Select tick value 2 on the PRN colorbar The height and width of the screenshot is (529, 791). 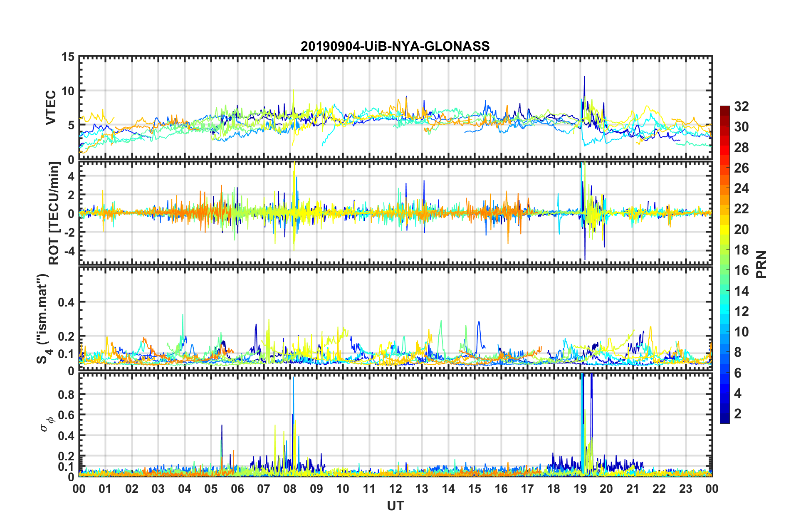pos(738,414)
